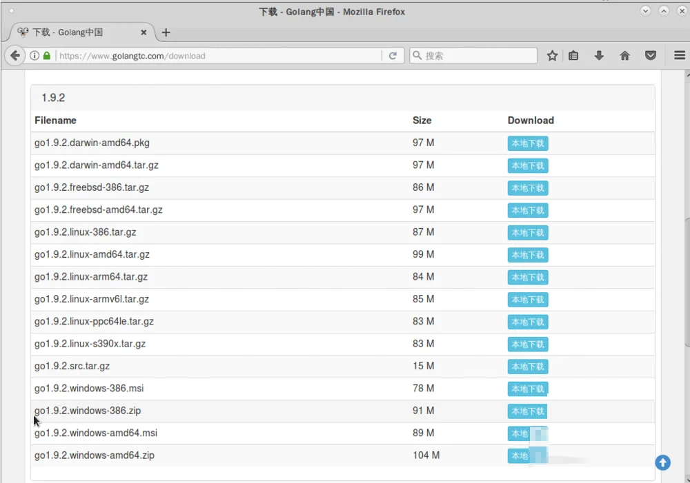The height and width of the screenshot is (483, 690).
Task: Click the page reload button
Action: click(x=393, y=56)
